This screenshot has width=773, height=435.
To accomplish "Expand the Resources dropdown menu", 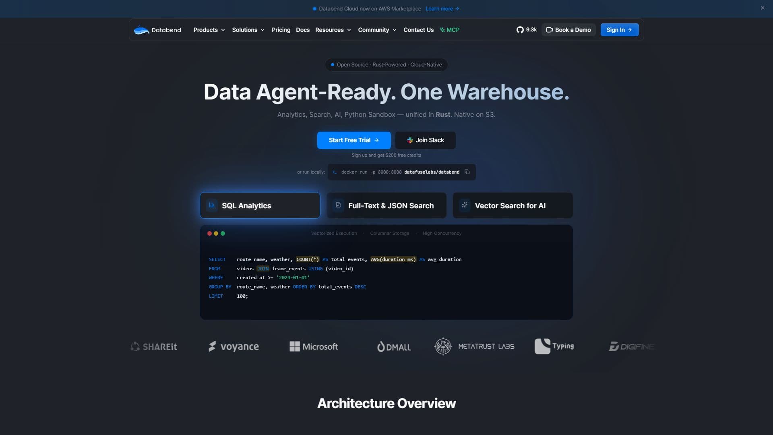I will [333, 30].
